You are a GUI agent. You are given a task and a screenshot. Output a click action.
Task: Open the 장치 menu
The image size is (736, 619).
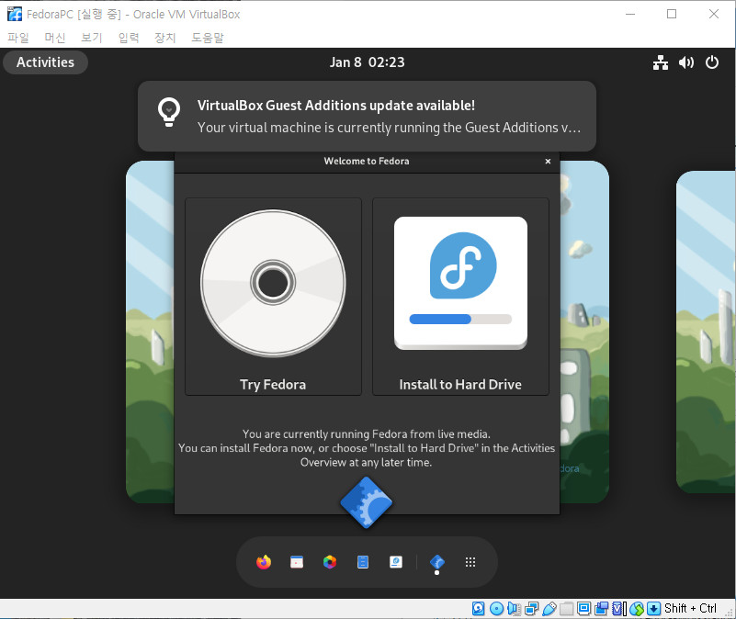point(165,38)
